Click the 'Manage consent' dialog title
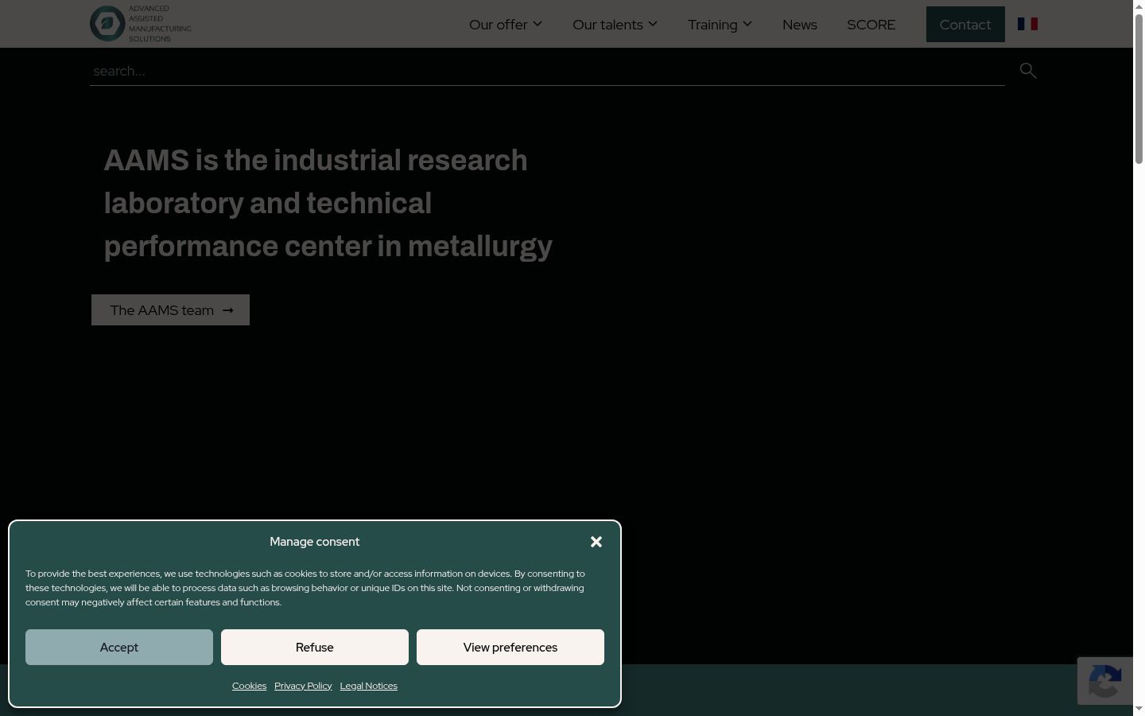1145x716 pixels. 315,542
